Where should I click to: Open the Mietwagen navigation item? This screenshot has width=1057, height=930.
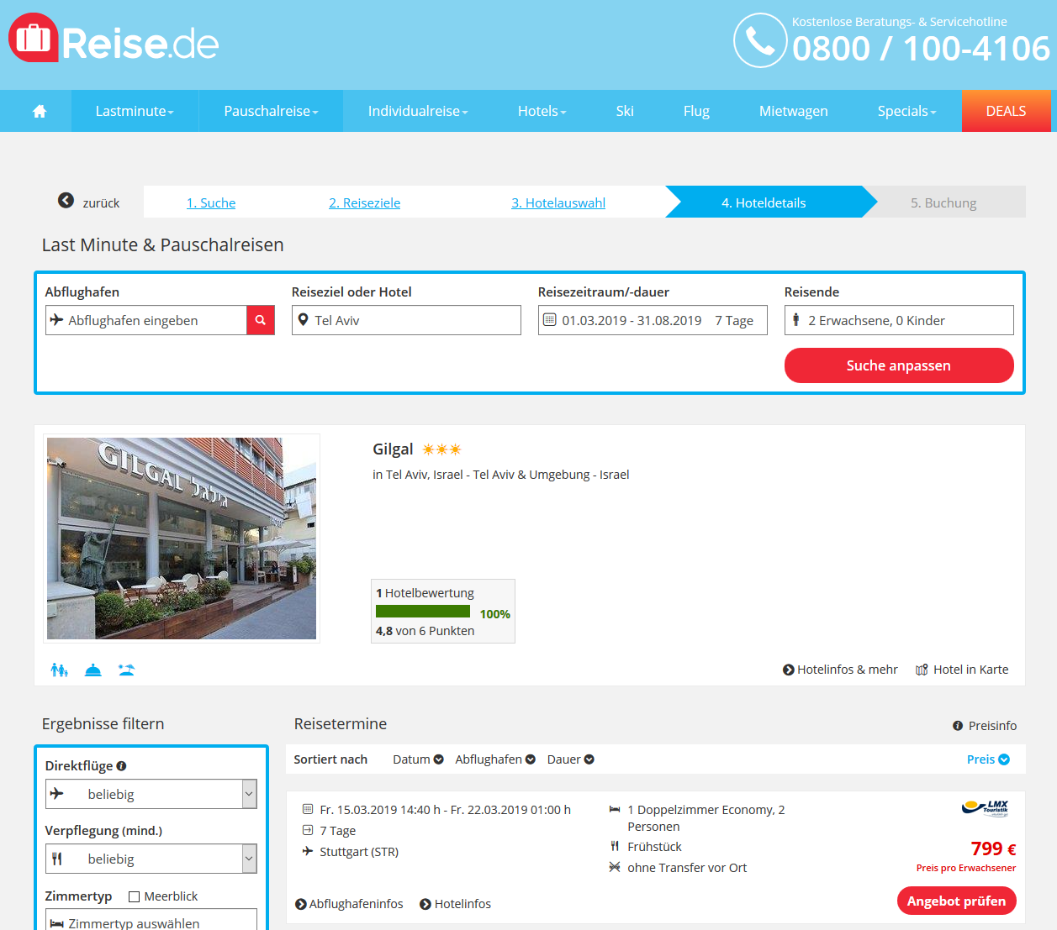[x=793, y=111]
